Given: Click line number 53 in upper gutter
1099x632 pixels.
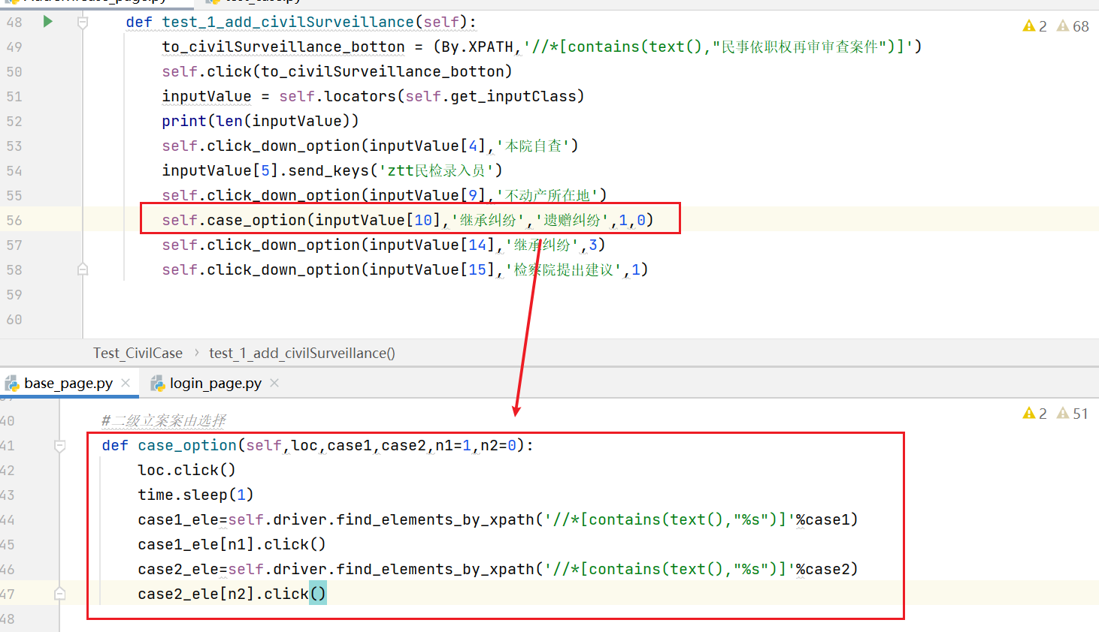Looking at the screenshot, I should (x=14, y=146).
